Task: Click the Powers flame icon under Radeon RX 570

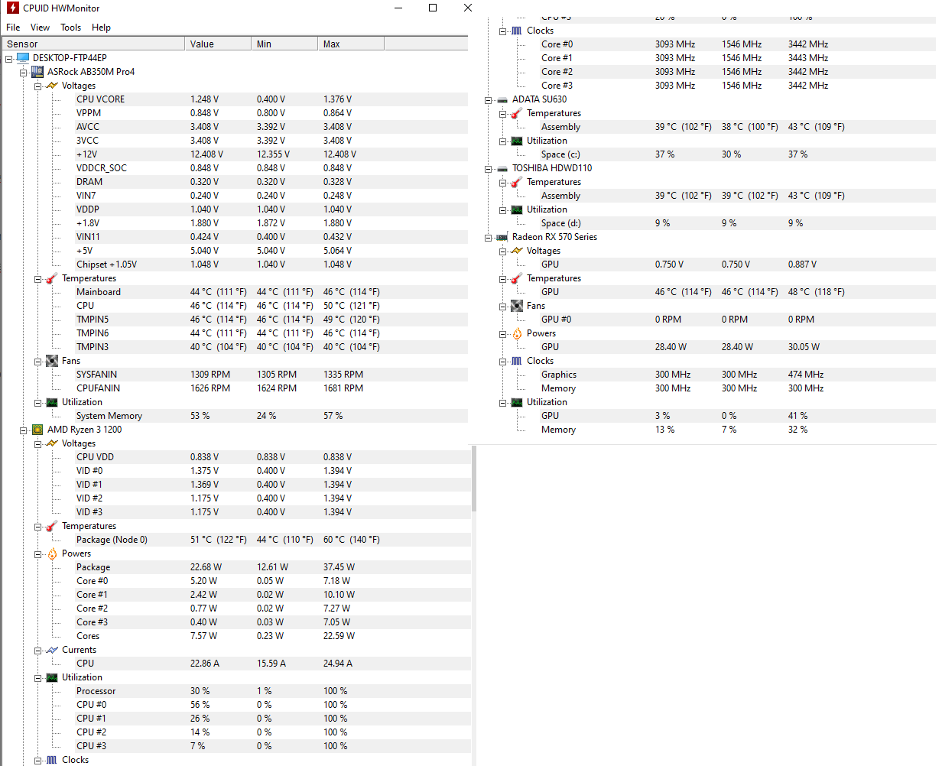Action: click(x=517, y=333)
